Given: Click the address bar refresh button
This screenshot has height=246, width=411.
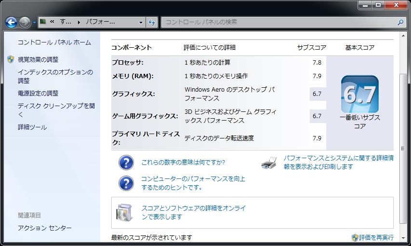Looking at the screenshot, I should pos(152,22).
